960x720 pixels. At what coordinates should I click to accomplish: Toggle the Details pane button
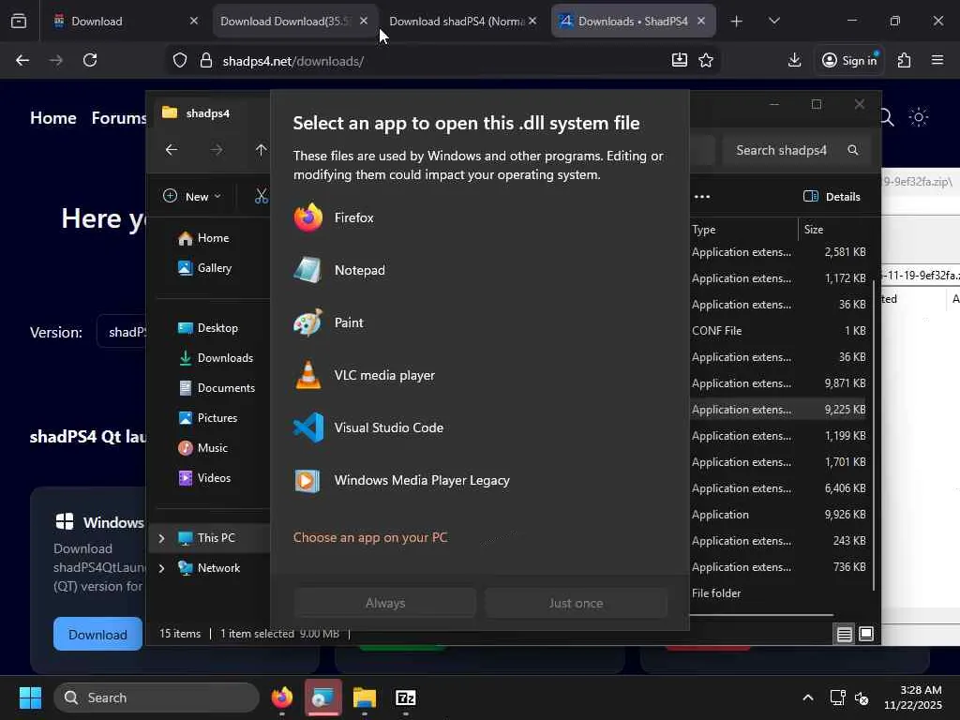tap(832, 197)
